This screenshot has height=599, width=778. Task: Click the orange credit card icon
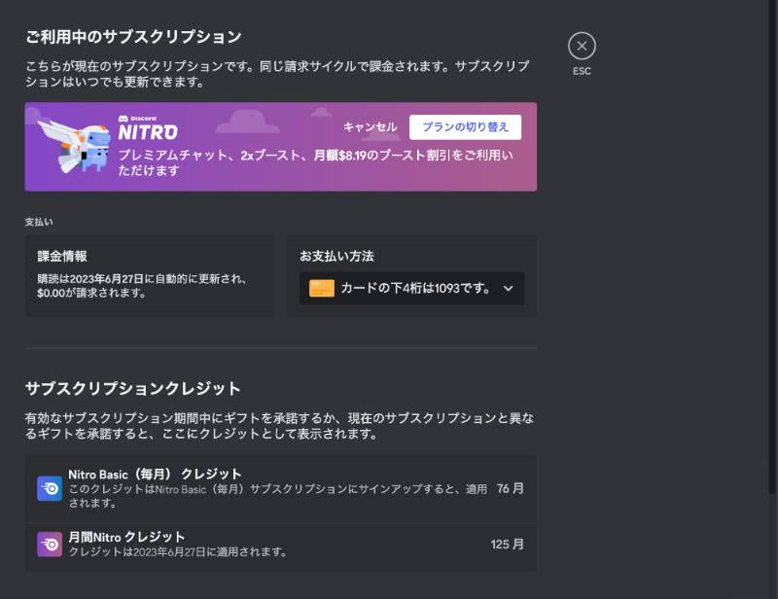pos(322,289)
